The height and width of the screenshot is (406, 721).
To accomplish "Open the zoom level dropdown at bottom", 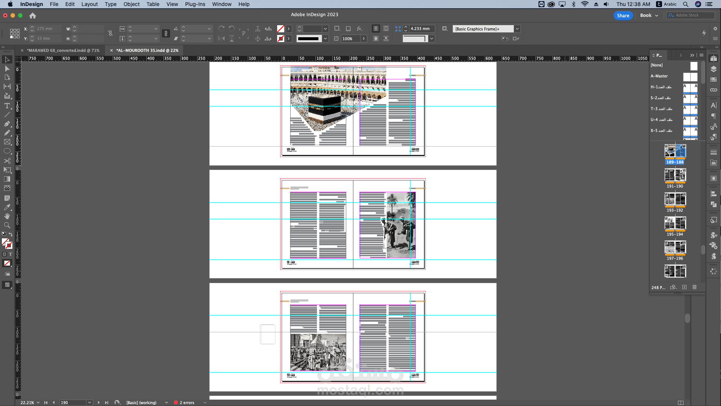I will [x=38, y=403].
